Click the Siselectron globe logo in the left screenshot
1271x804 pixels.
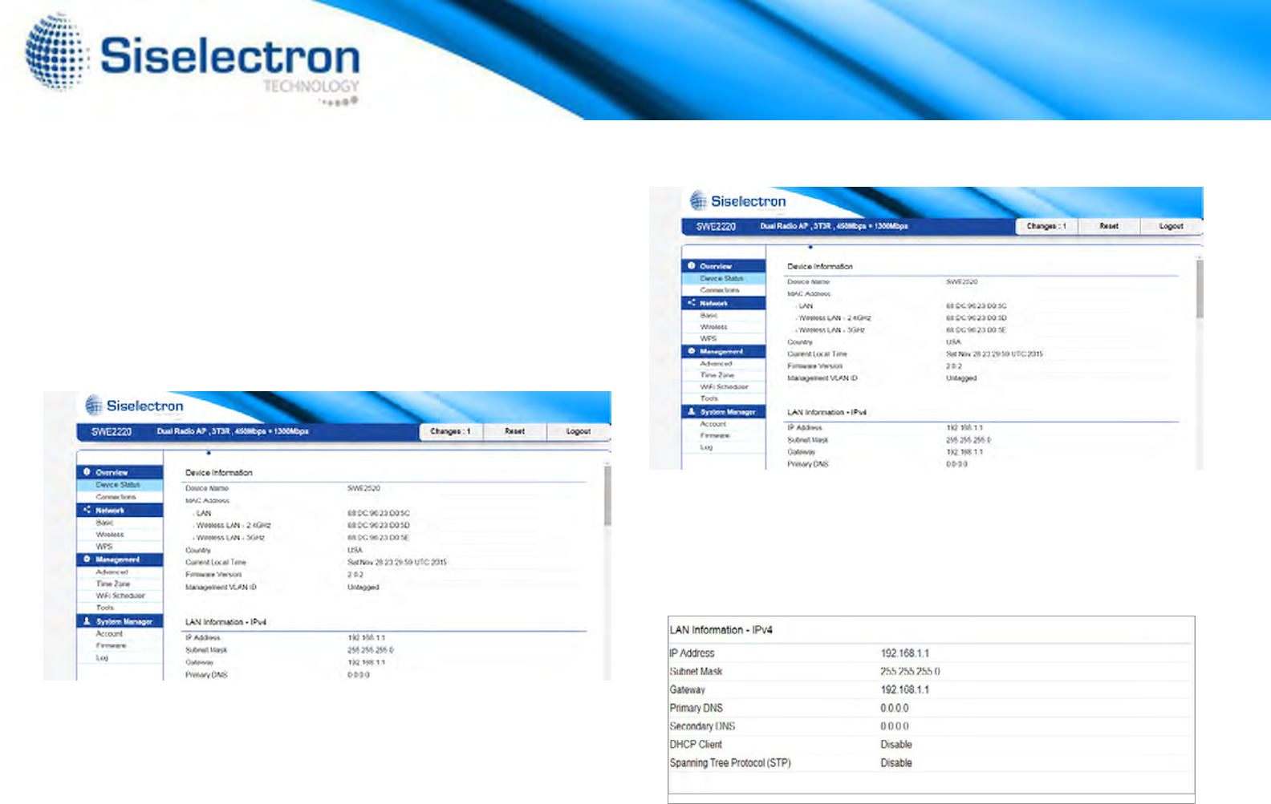[x=94, y=405]
